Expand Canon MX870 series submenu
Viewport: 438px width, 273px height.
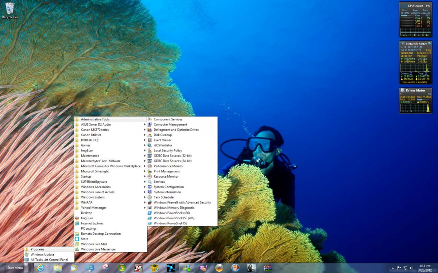(111, 130)
